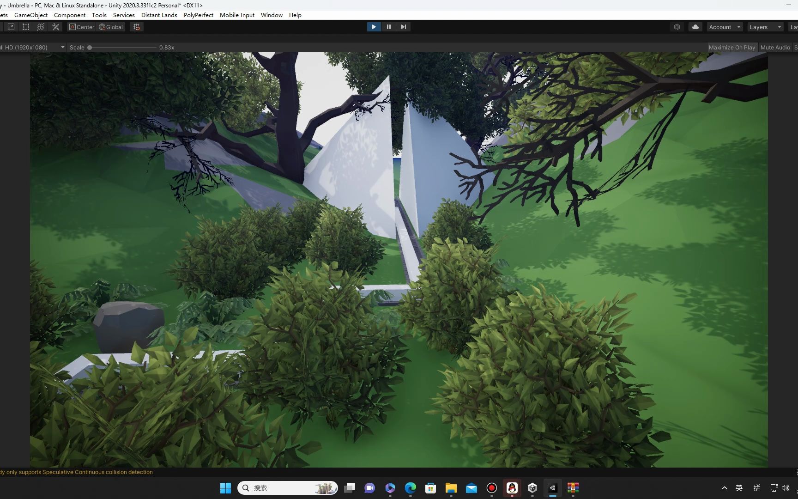The height and width of the screenshot is (499, 798).
Task: Select the Rect Transform tool
Action: [x=26, y=27]
